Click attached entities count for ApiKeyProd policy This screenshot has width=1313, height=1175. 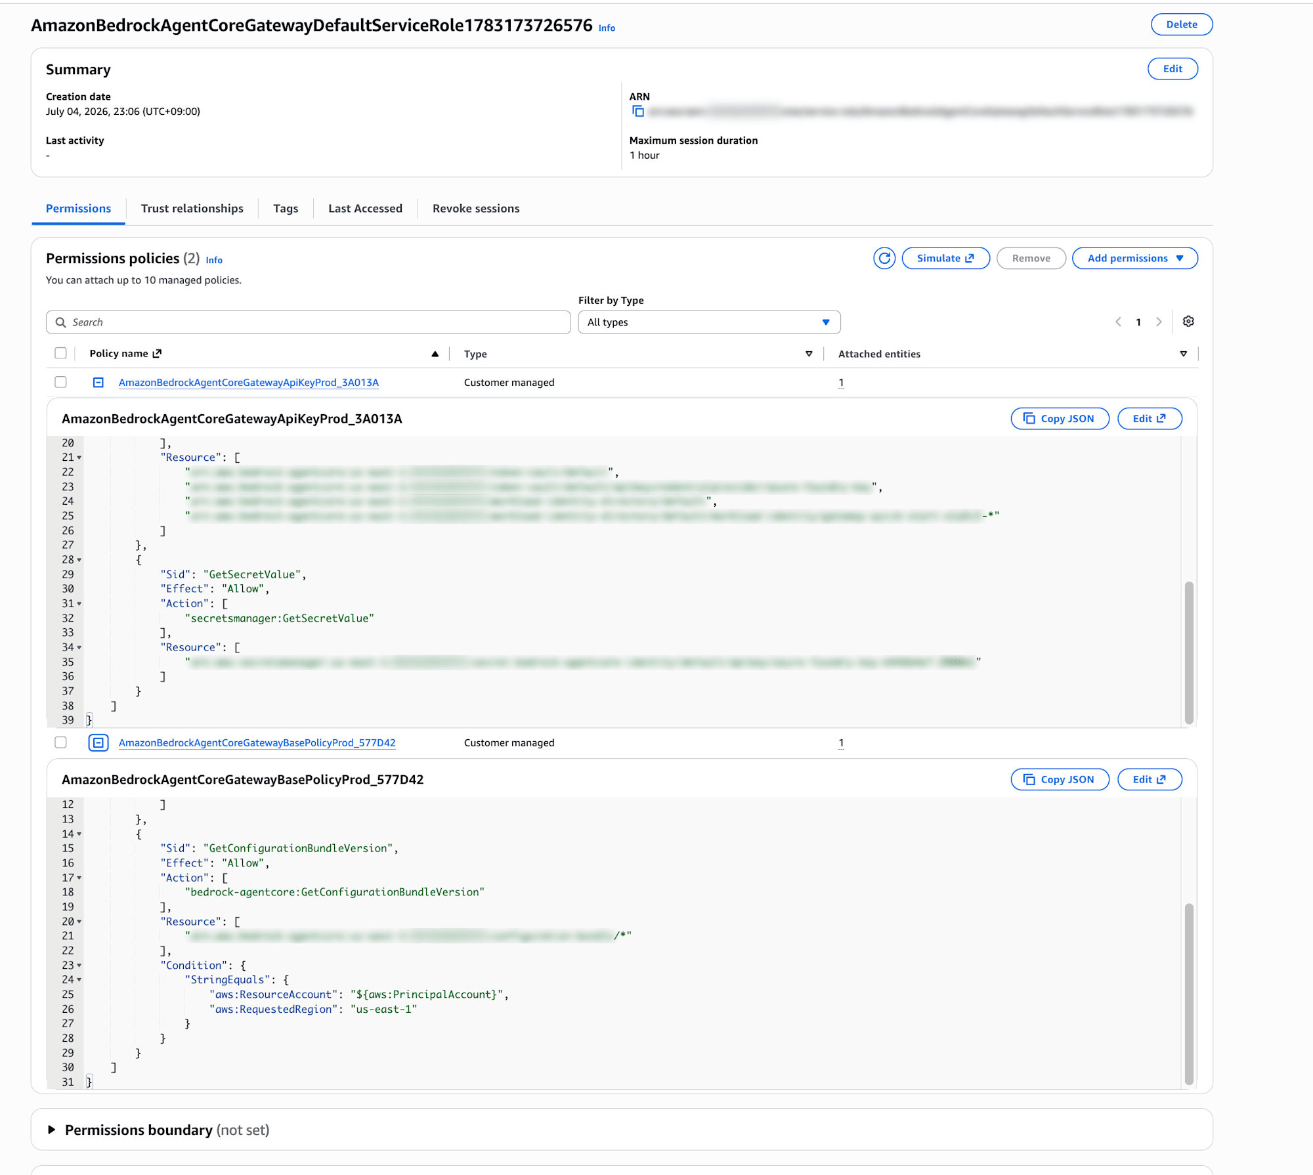[x=841, y=383]
